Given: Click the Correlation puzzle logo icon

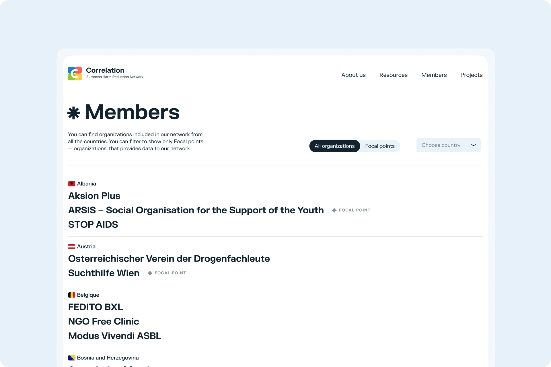Looking at the screenshot, I should click(x=75, y=74).
